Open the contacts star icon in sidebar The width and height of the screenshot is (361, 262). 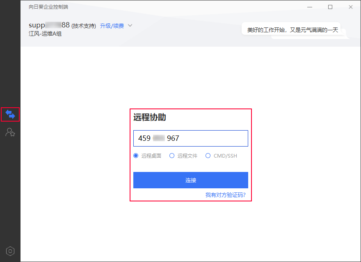(x=10, y=132)
